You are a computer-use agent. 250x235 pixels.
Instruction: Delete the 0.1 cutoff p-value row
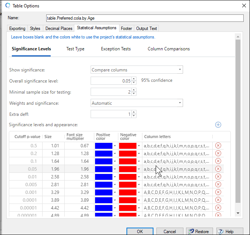click(x=218, y=161)
